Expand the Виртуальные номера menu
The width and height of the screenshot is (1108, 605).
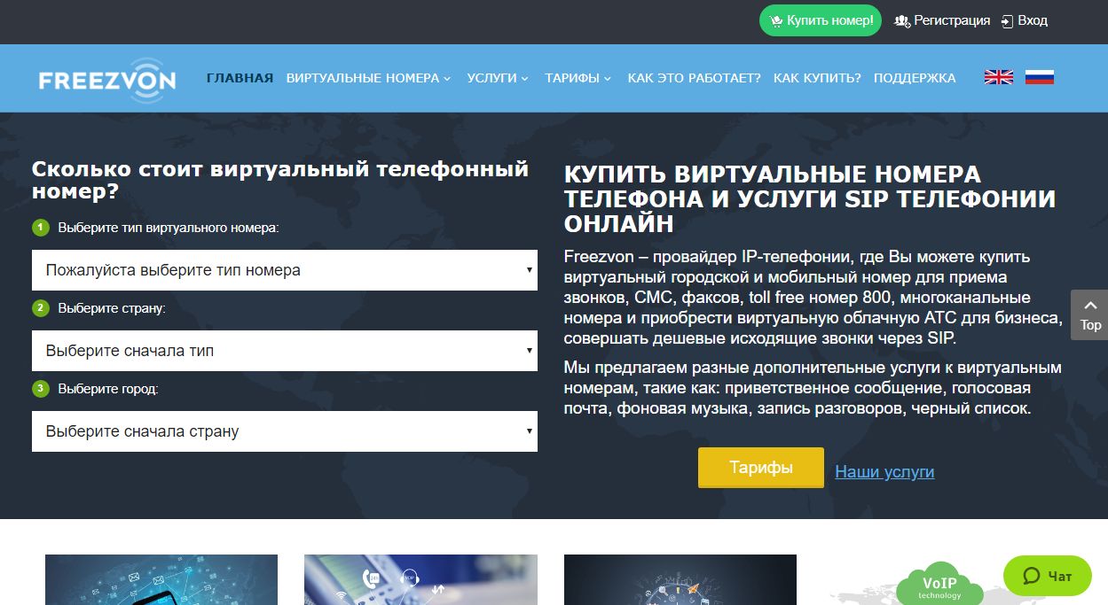(x=368, y=78)
